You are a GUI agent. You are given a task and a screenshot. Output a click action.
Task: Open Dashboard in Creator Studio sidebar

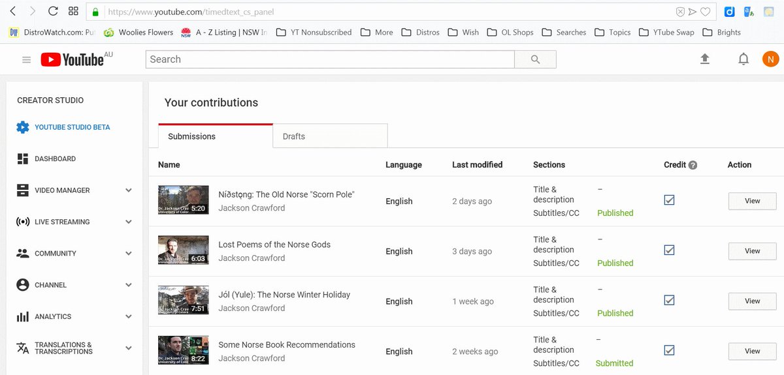tap(46, 158)
